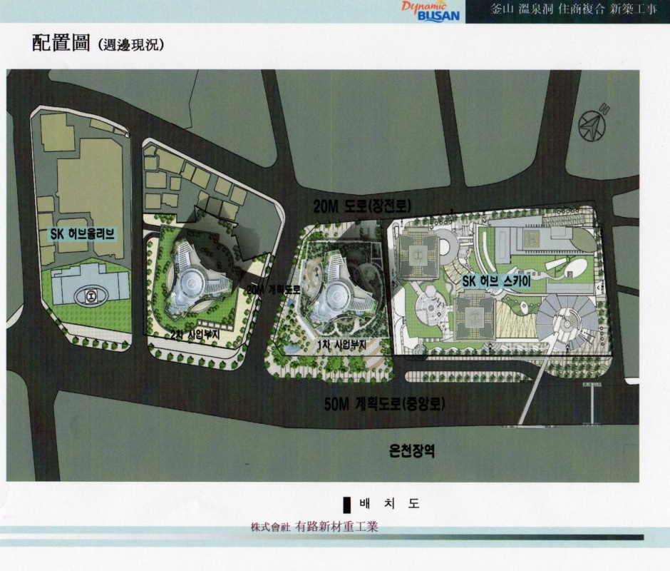Click the Dynamic BUSAN logo
The height and width of the screenshot is (571, 670).
pyautogui.click(x=431, y=11)
